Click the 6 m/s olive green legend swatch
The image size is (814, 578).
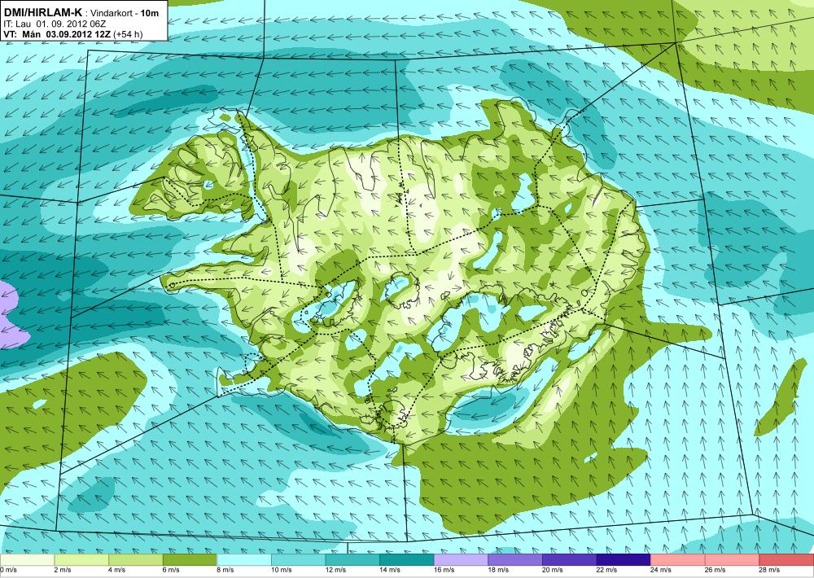[190, 560]
